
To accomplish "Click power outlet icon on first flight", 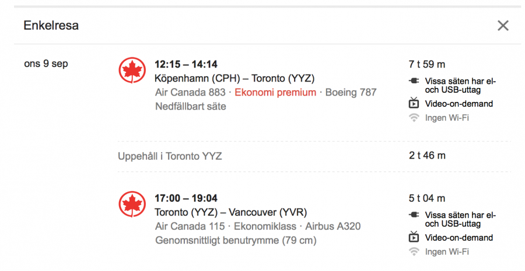I will [414, 81].
